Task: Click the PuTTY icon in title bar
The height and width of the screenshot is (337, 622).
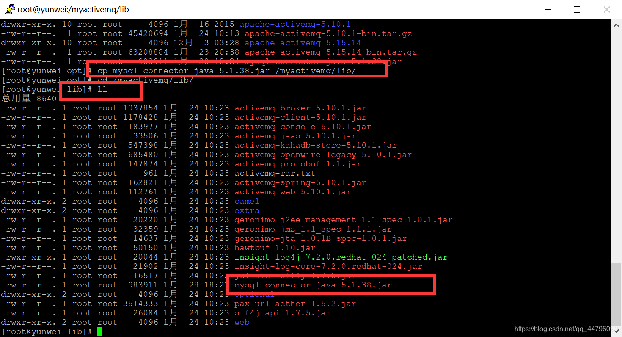Action: pyautogui.click(x=9, y=9)
